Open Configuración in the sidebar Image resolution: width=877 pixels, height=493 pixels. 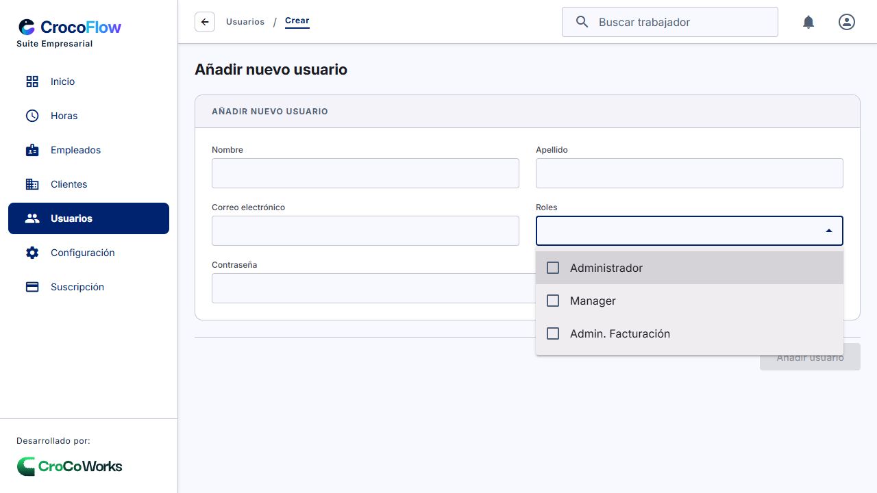(88, 253)
